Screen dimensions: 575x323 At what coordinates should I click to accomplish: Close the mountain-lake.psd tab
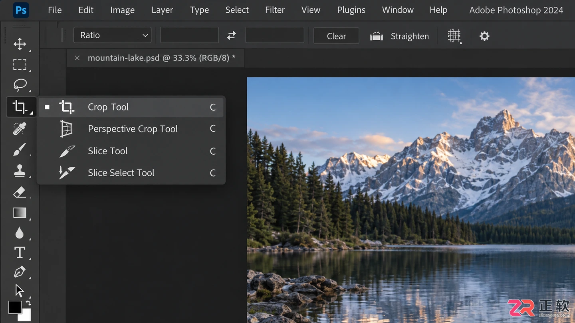(77, 58)
